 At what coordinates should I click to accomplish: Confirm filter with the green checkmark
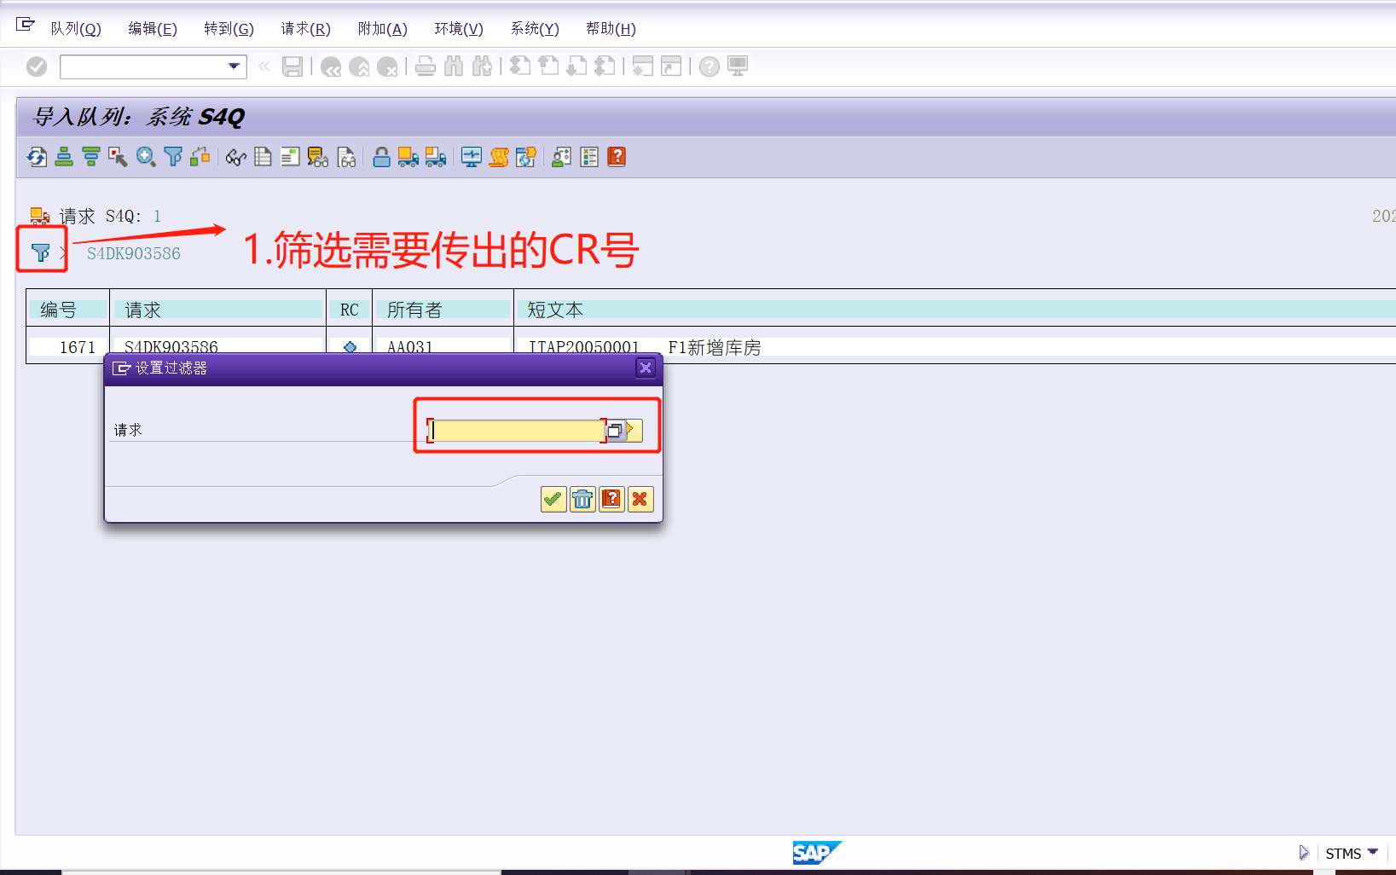click(x=553, y=499)
